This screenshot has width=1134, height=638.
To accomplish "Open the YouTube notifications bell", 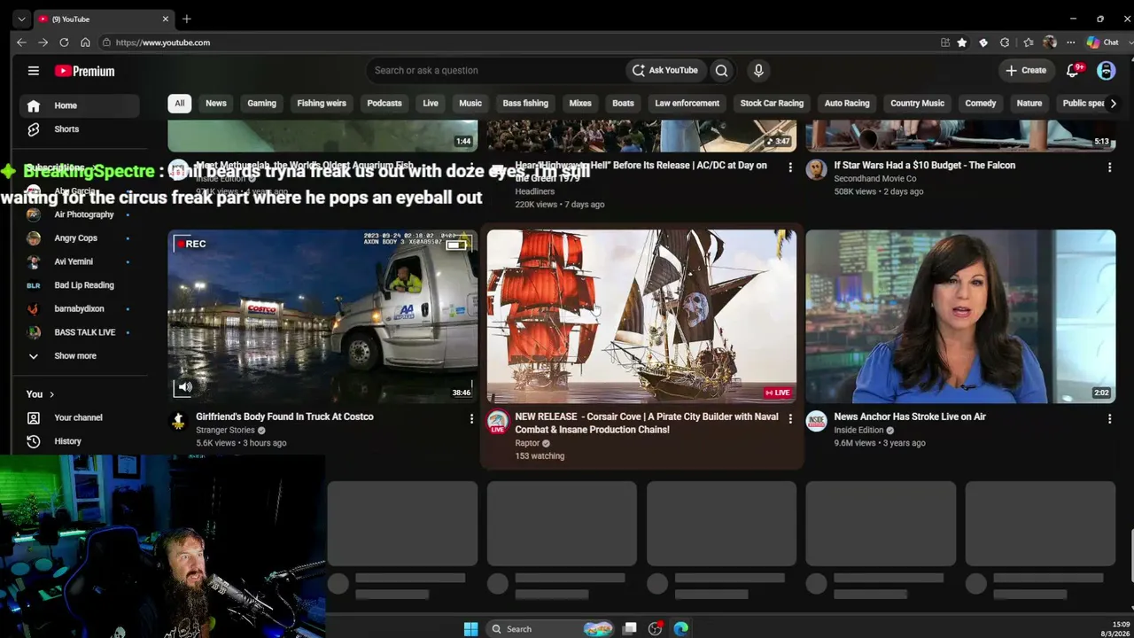I will 1074,71.
